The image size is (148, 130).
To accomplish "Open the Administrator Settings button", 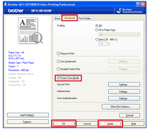I will [124, 91].
